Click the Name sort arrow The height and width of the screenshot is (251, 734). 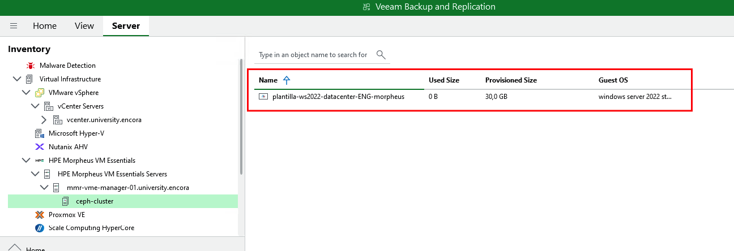(x=287, y=80)
